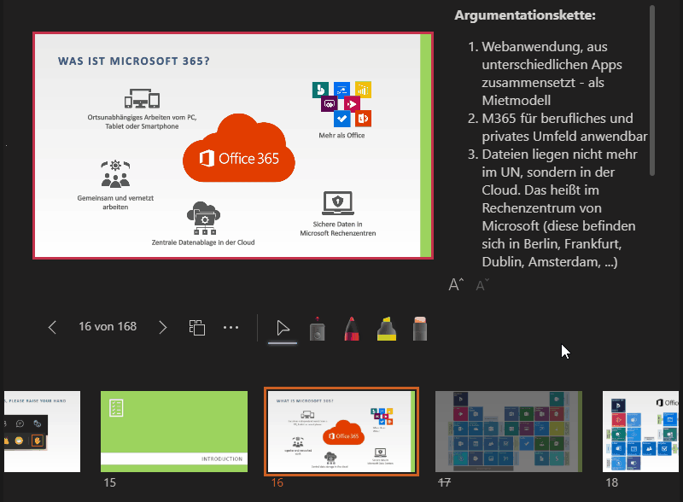Image resolution: width=683 pixels, height=502 pixels.
Task: Click the 'Gemeinsam und vernetzt arbeiten' caption
Action: click(115, 202)
